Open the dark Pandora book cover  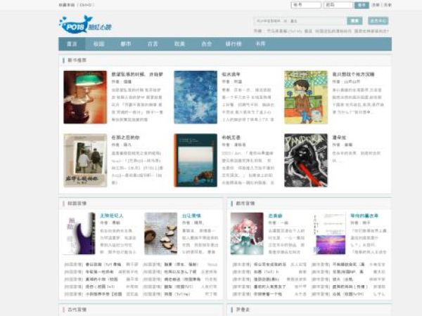[306, 160]
